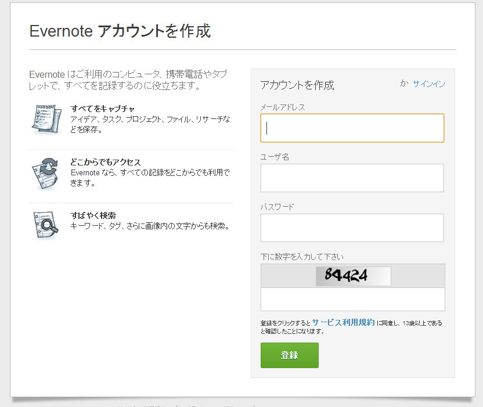483x407 pixels.
Task: Click the sync arrows icon beside どこからでもアクセス
Action: pos(46,172)
